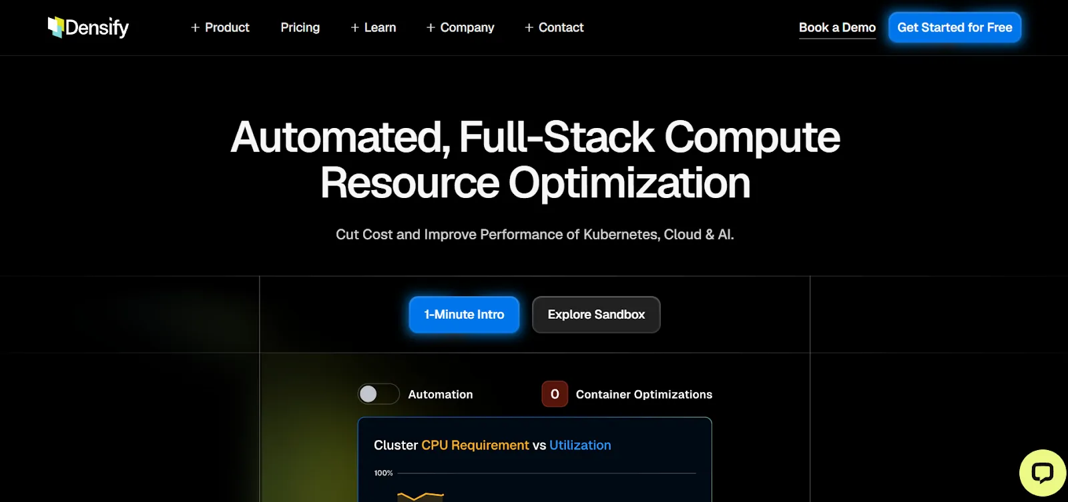The width and height of the screenshot is (1068, 502).
Task: Click the Densify logo
Action: pyautogui.click(x=88, y=27)
